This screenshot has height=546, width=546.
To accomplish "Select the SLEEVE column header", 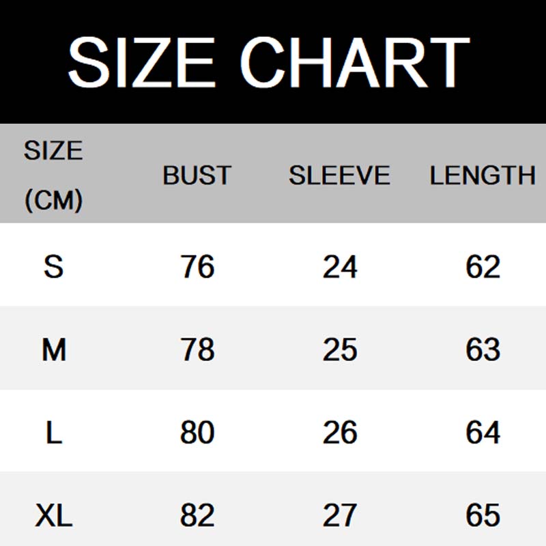I will pos(339,175).
